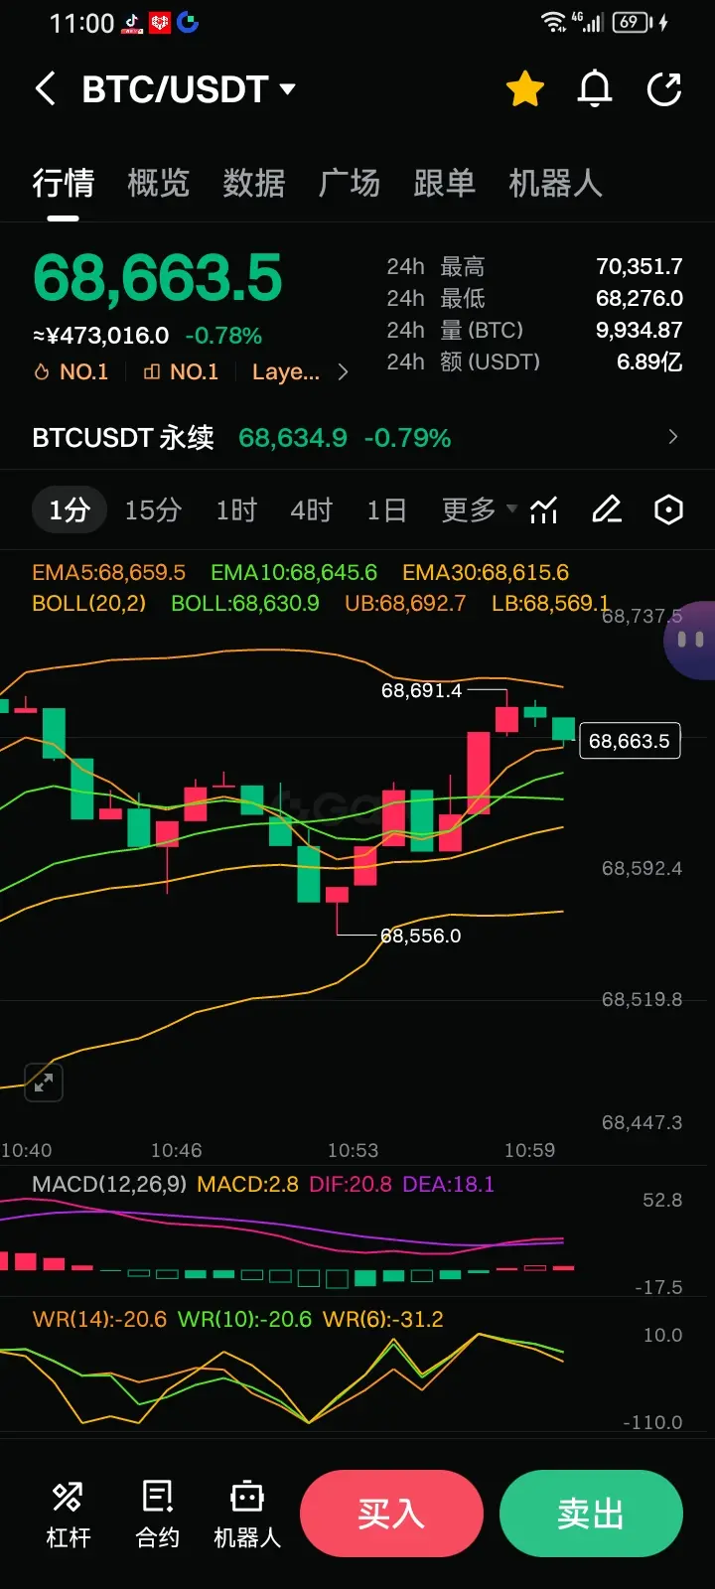The height and width of the screenshot is (1589, 715).
Task: Open the Laye... tag
Action: (286, 371)
